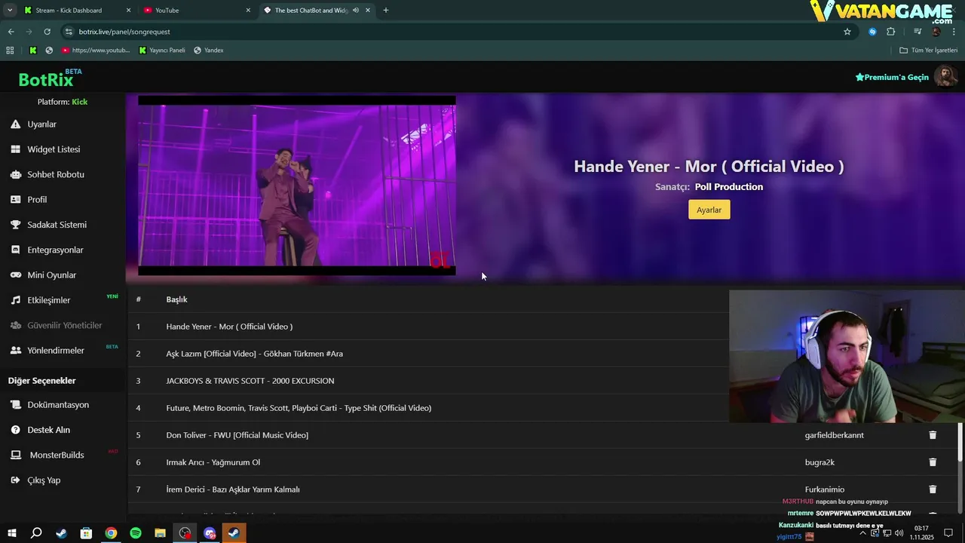This screenshot has height=543, width=965.
Task: Close the YouTube tab
Action: [248, 11]
